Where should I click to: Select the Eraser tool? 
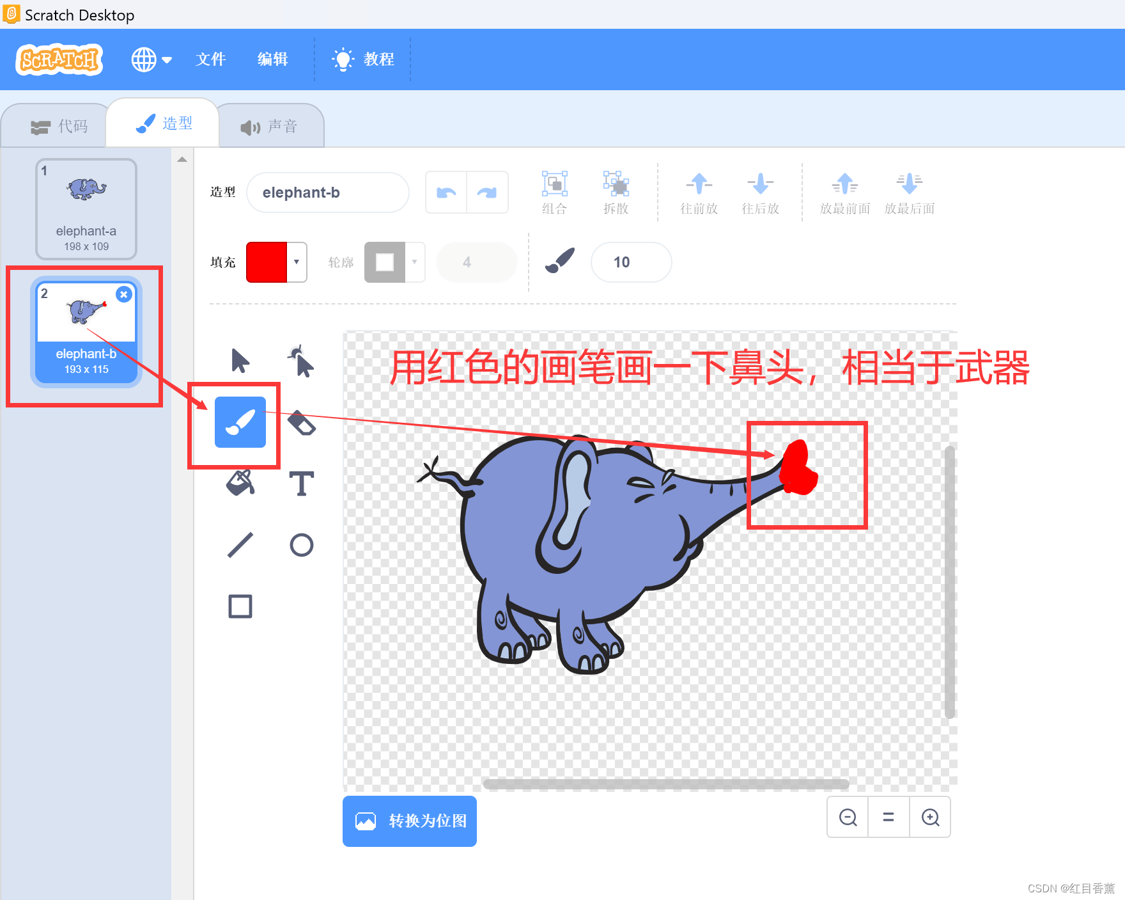pos(302,422)
